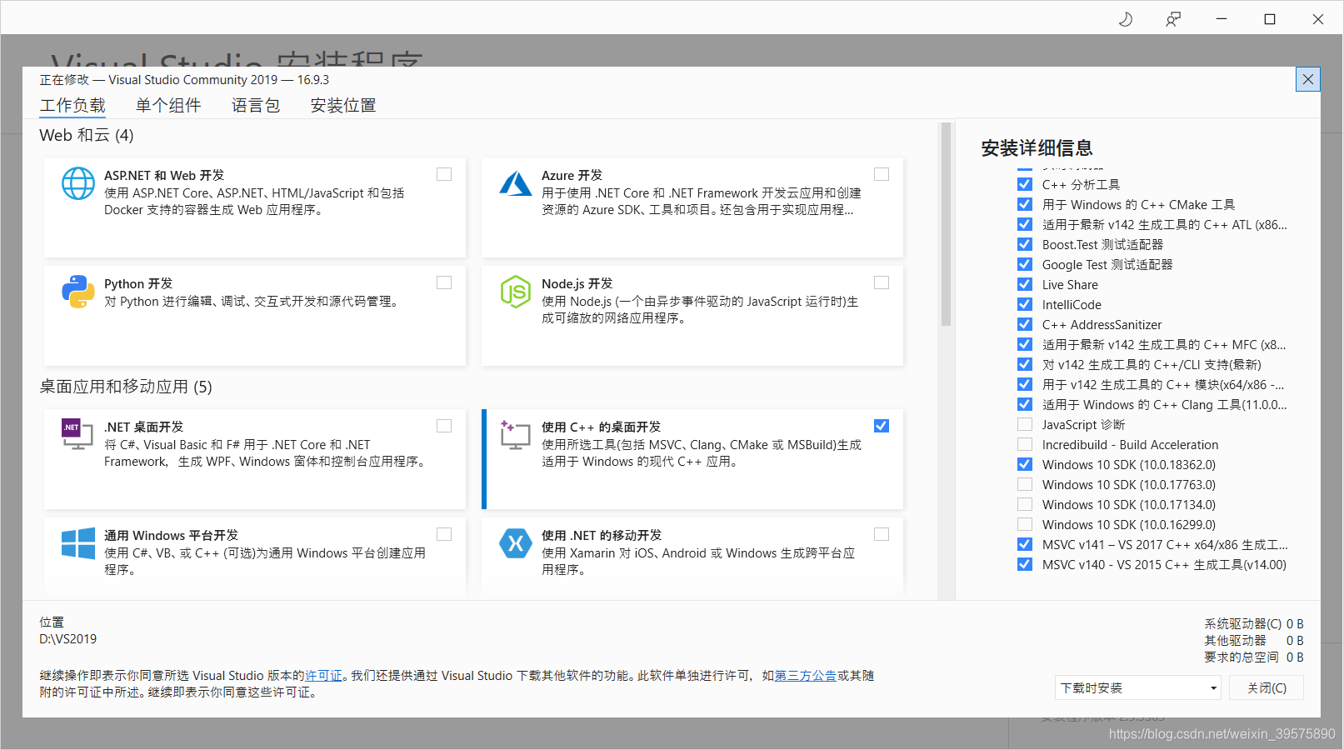Screen dimensions: 1344x750
Task: Check JavaScript 诊断 component
Action: pos(1025,424)
